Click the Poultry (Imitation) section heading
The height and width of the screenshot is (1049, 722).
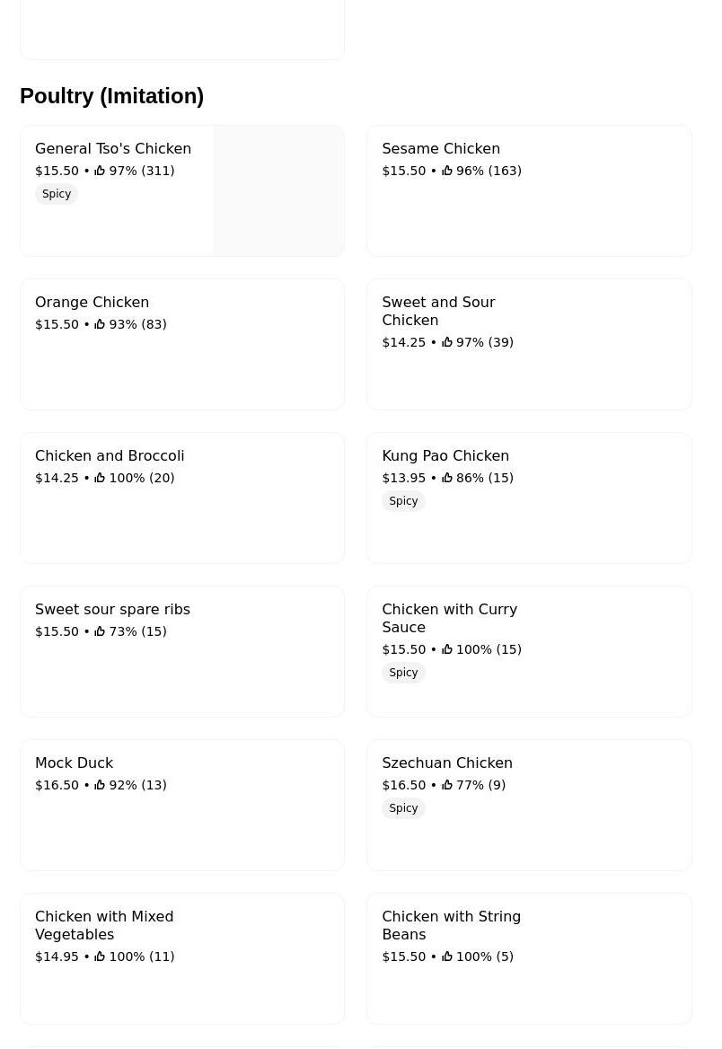[111, 96]
